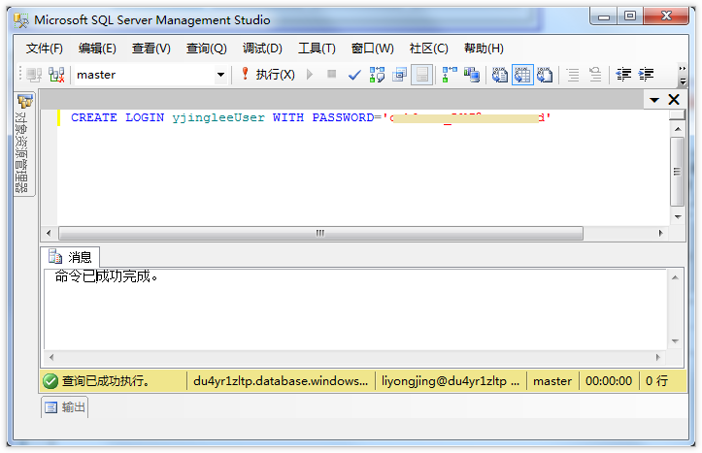Open the master database dropdown
Screen dimensions: 702x453
220,75
